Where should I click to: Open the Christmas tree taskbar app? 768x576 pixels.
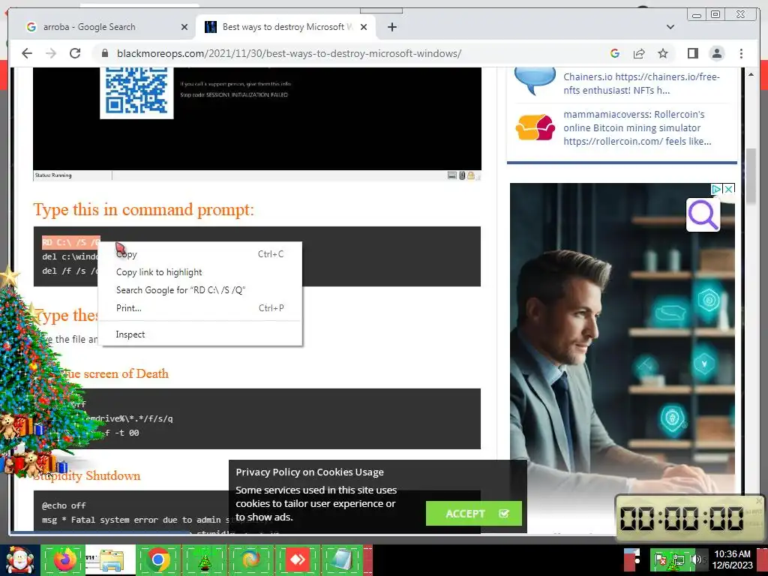204,559
